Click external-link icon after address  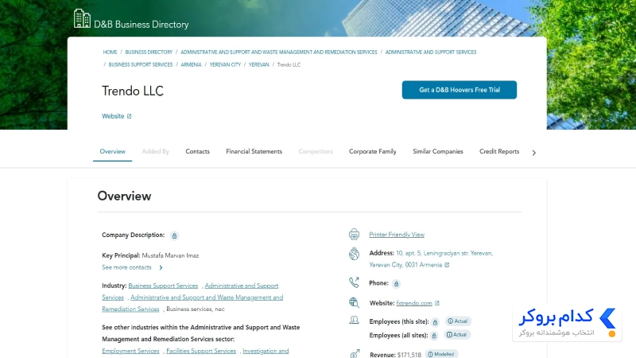(447, 265)
